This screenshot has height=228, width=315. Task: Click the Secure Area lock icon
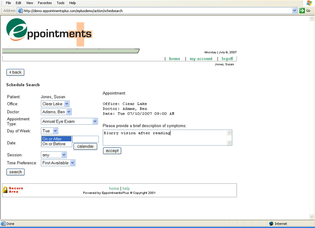pyautogui.click(x=5, y=190)
